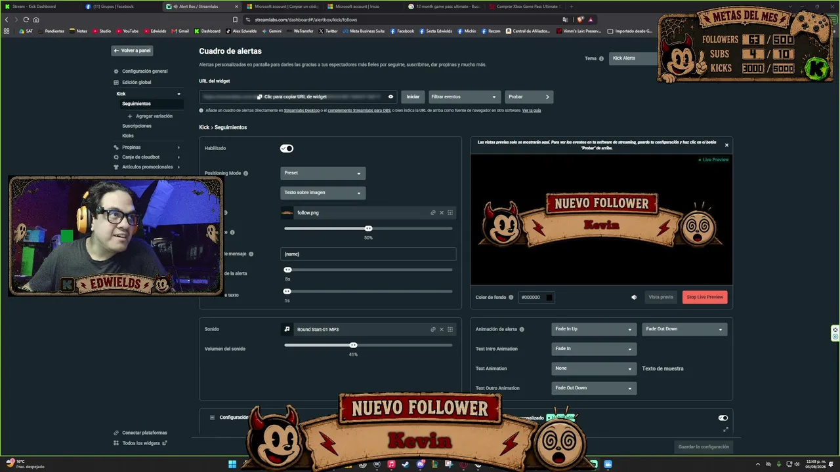Open the Gmail bookmark
The height and width of the screenshot is (472, 840).
coord(180,31)
